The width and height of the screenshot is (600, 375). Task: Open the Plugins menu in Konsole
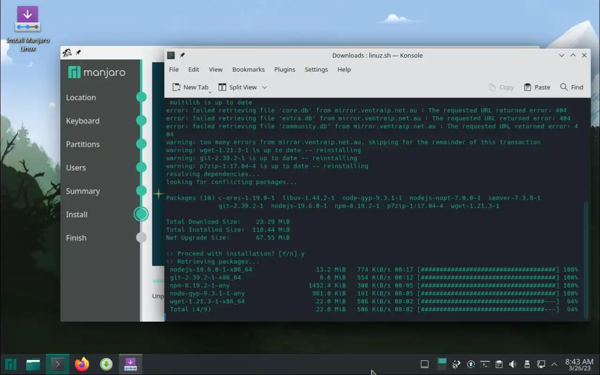point(285,69)
